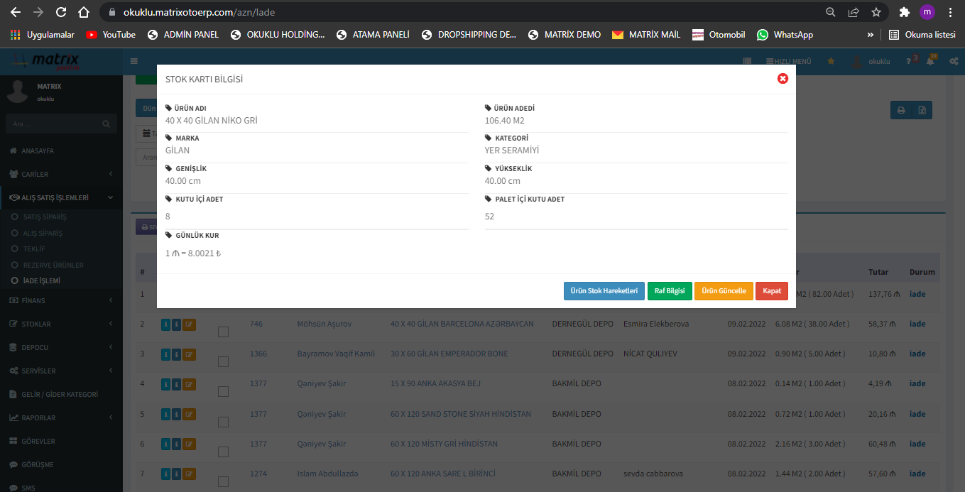Open the HIZLI MENÜ in the header

(x=788, y=62)
